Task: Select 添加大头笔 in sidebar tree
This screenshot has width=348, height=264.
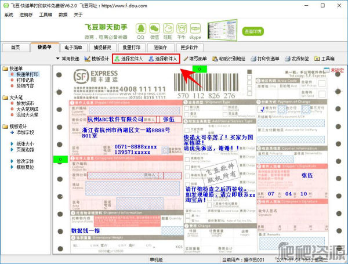Action: pos(27,115)
